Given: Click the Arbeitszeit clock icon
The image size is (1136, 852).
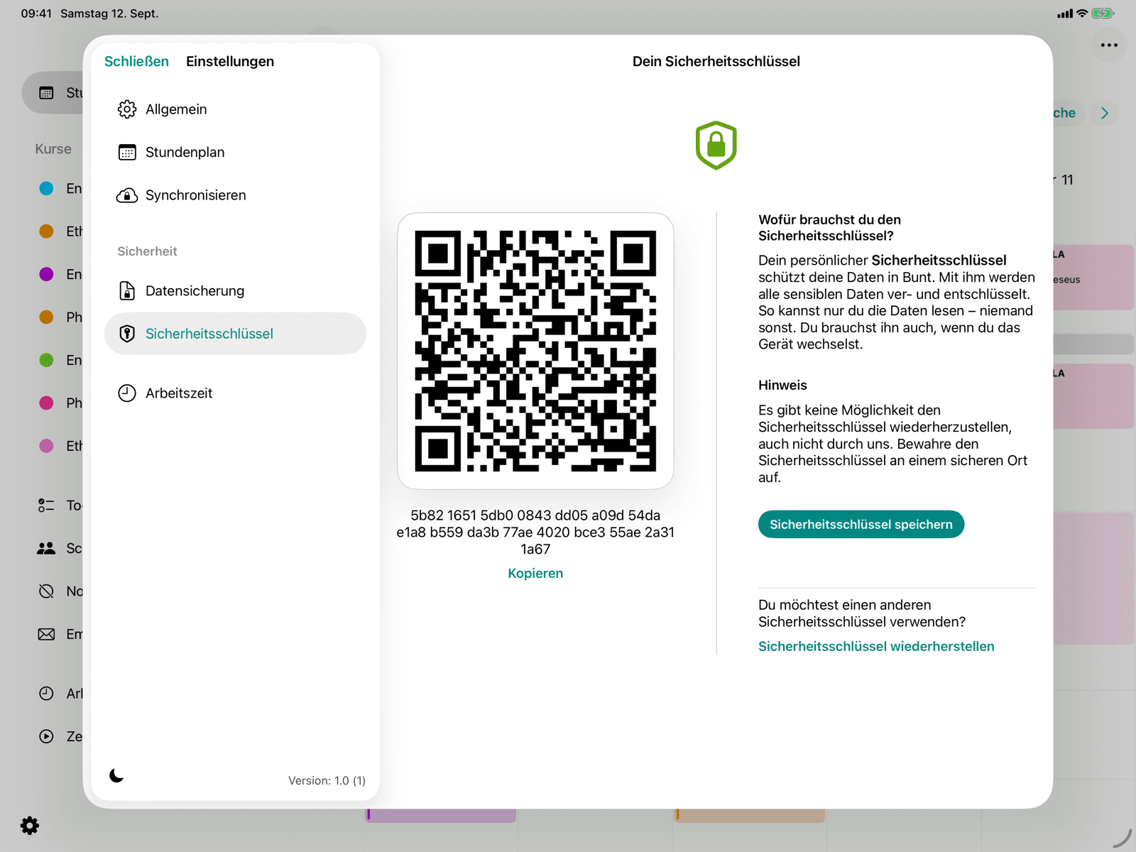Looking at the screenshot, I should [127, 393].
